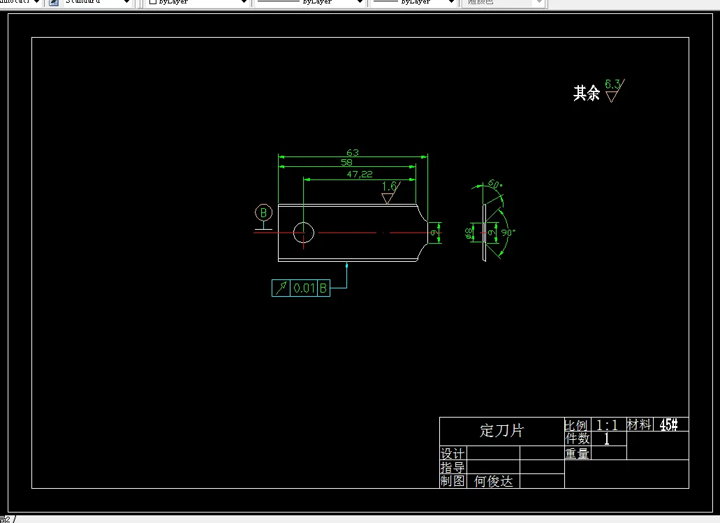The height and width of the screenshot is (523, 720).
Task: Click the 材料 label
Action: 640,425
